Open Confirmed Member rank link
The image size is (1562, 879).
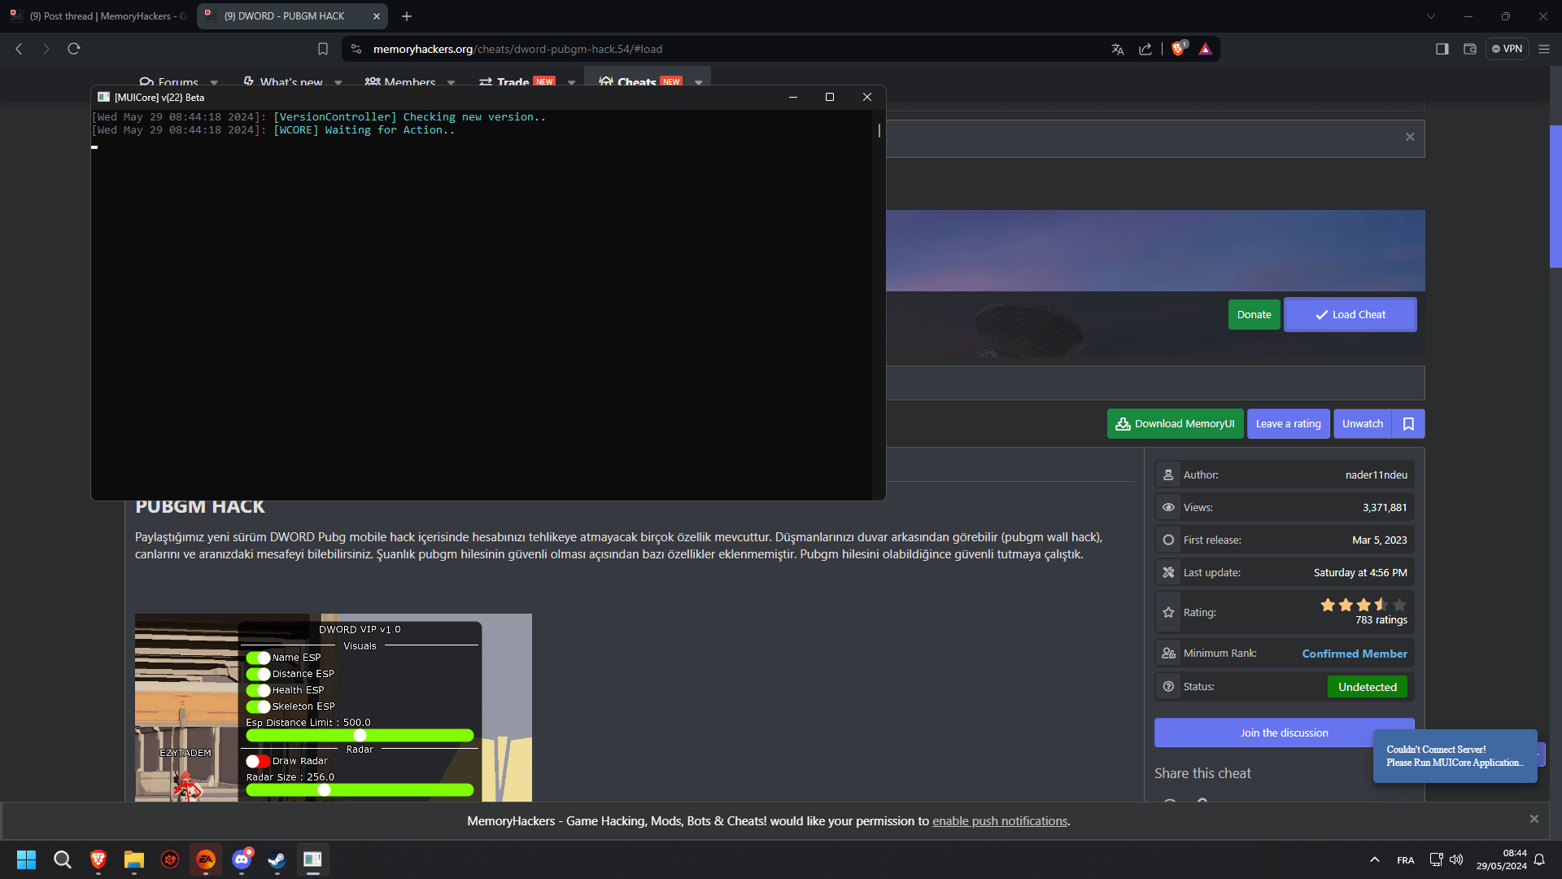coord(1355,654)
